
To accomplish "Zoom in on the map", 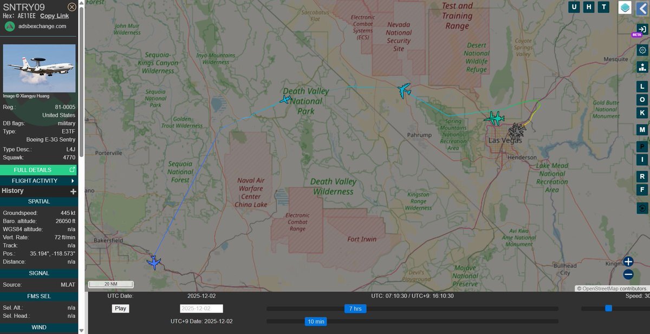I will point(628,262).
